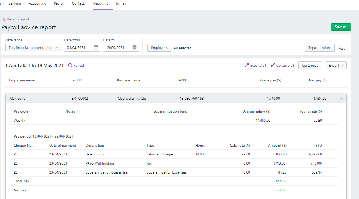Click the Expand all arrows icon
The height and width of the screenshot is (199, 359).
tap(246, 66)
